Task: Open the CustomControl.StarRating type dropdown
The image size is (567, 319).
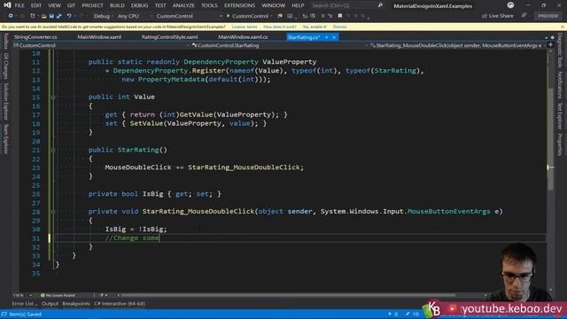Action: tap(279, 45)
